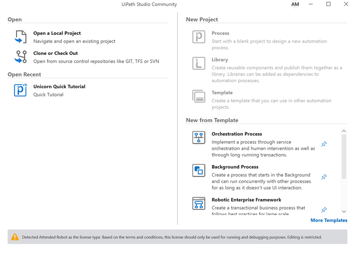This screenshot has height=254, width=355.
Task: Click the template list scroll down arrow
Action: 344,211
